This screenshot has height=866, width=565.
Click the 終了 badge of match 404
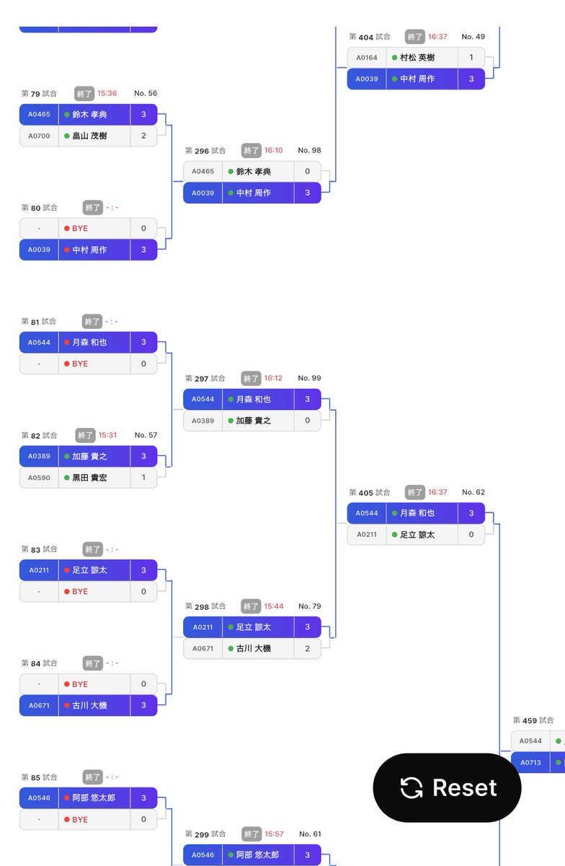[415, 37]
